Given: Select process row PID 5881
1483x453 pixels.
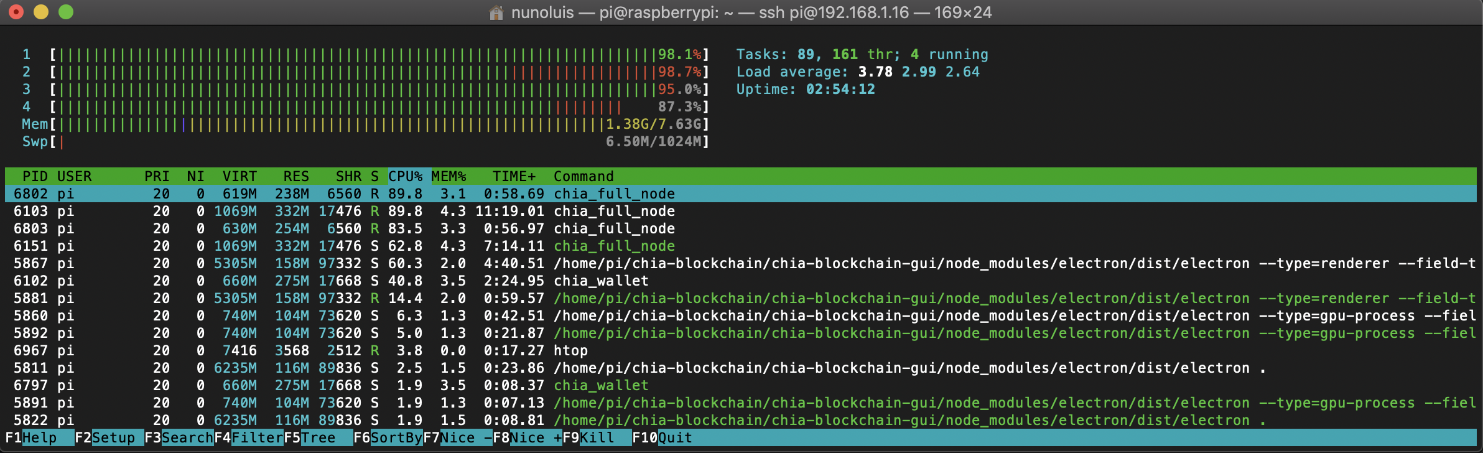Looking at the screenshot, I should [741, 298].
